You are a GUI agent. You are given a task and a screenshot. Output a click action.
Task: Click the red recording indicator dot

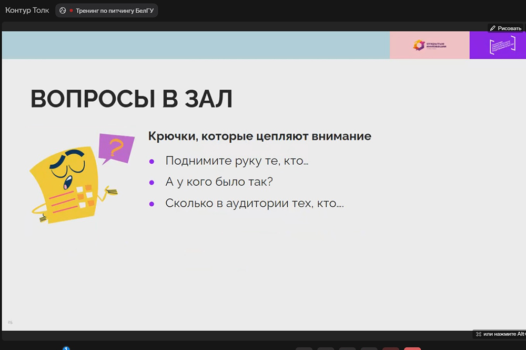point(71,10)
